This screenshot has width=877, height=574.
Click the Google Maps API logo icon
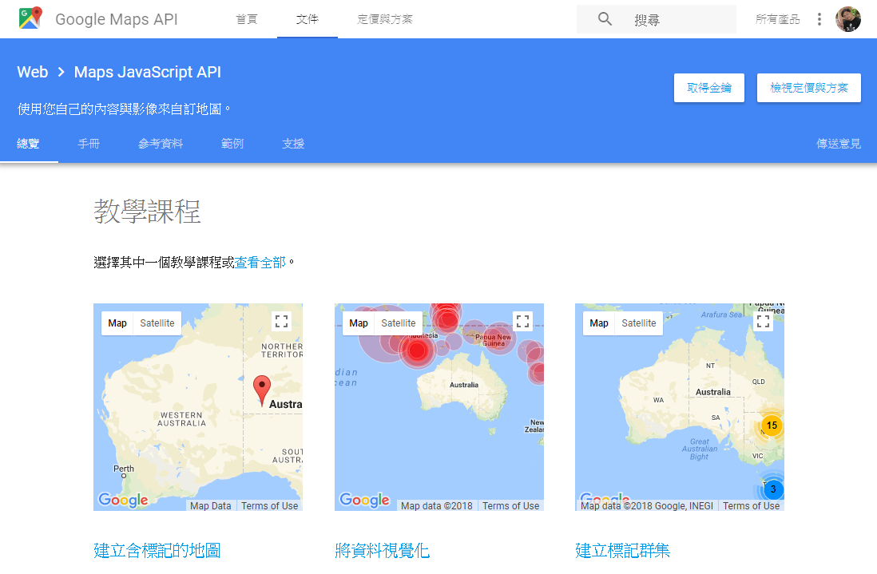tap(30, 18)
